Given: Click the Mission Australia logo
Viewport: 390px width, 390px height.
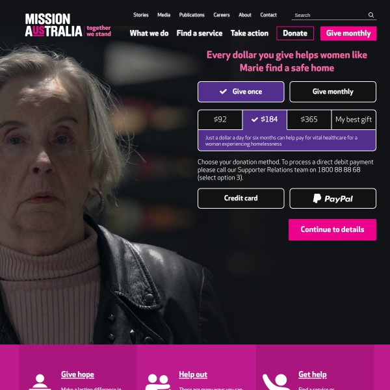Looking at the screenshot, I should point(68,25).
